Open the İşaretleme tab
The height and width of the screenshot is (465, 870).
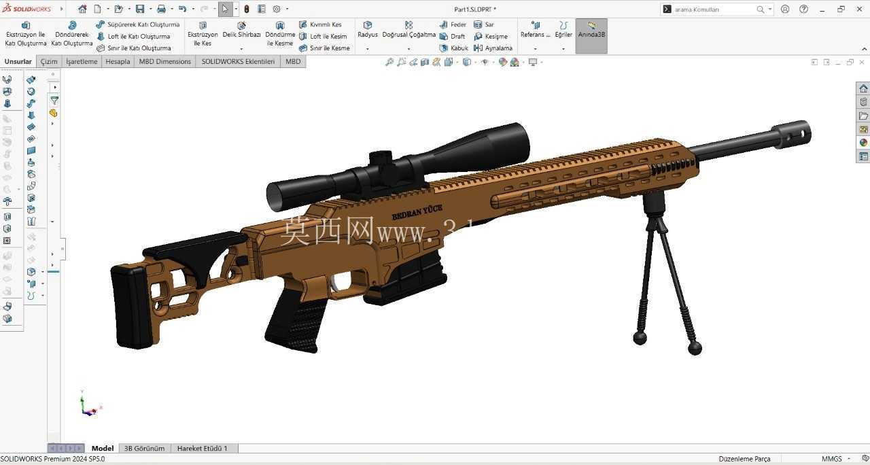(82, 61)
